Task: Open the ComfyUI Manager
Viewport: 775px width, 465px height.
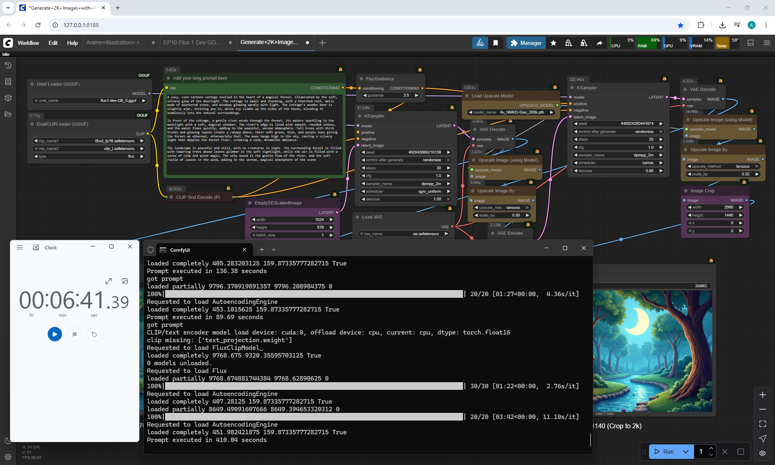Action: pos(526,43)
